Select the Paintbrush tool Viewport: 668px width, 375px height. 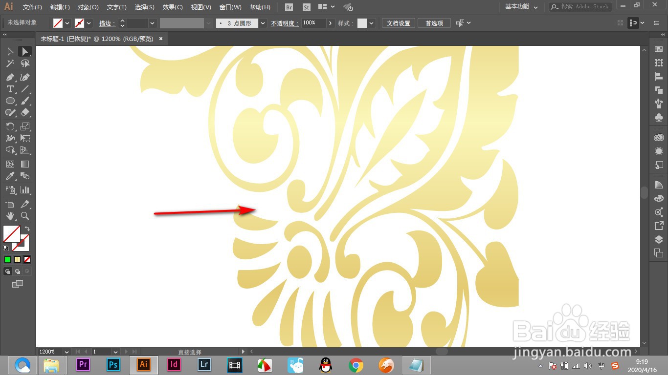[25, 101]
